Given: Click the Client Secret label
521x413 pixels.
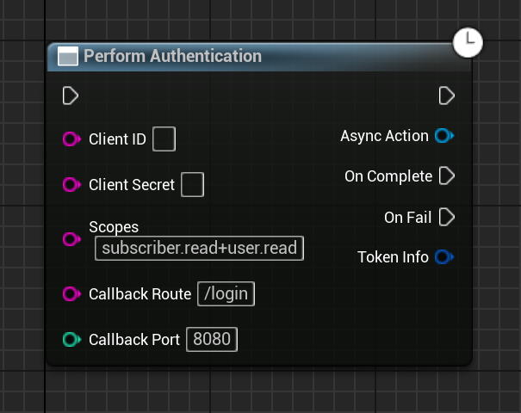Looking at the screenshot, I should [132, 185].
